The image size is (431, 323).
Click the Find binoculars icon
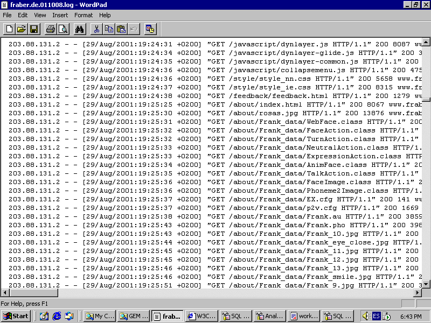80,29
